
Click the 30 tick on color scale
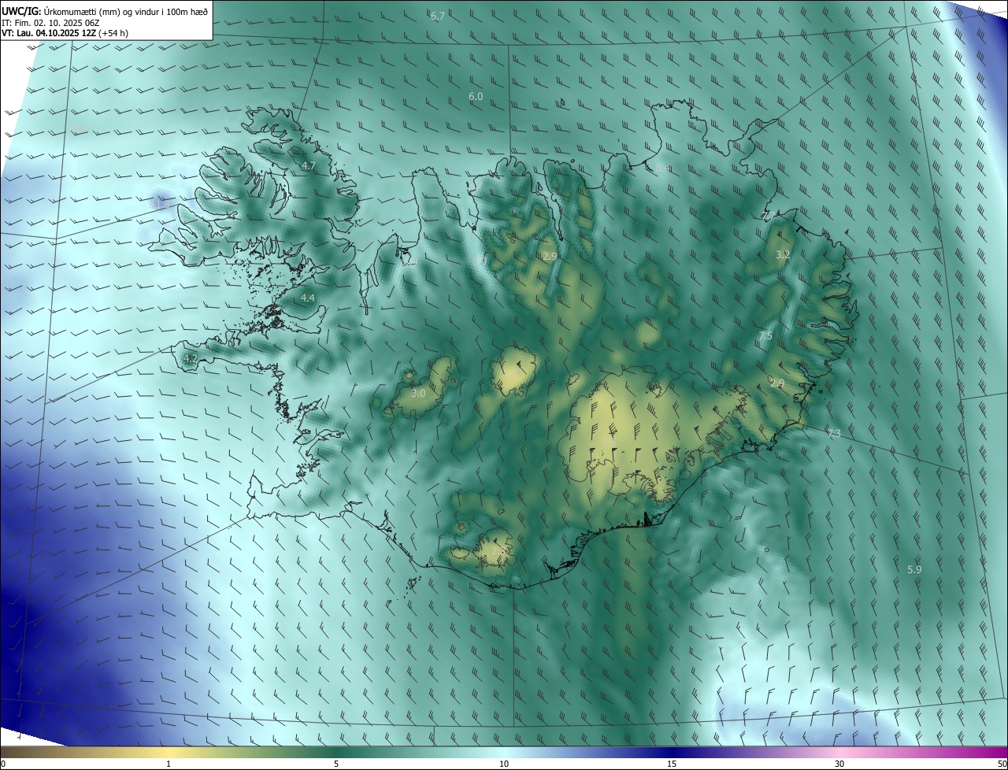(839, 764)
